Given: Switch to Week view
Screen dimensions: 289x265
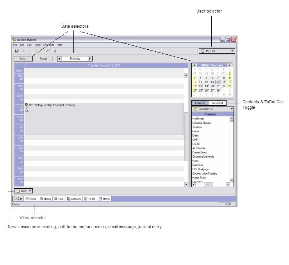Looking at the screenshot, I should (x=31, y=199).
